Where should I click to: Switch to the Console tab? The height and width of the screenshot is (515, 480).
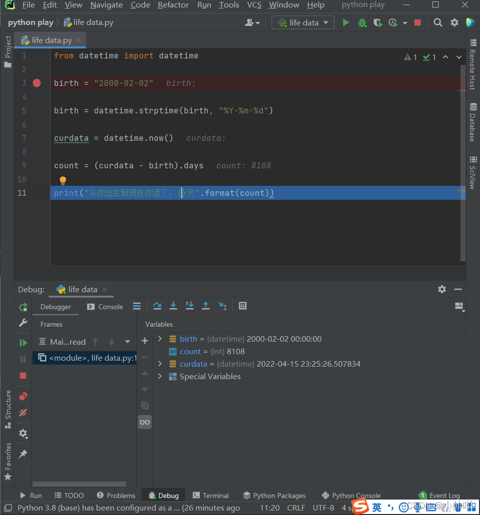pos(105,307)
